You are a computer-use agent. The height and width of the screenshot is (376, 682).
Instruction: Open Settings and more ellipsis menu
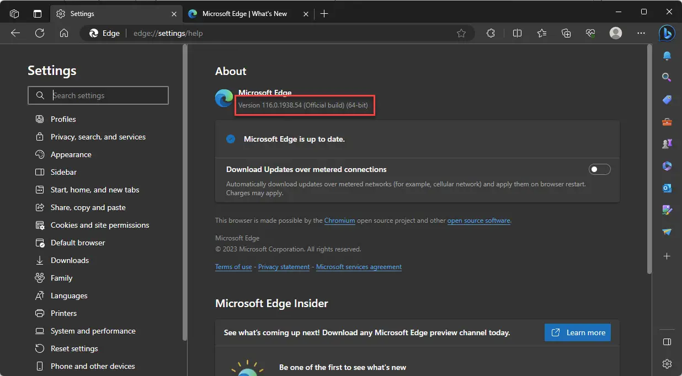[641, 33]
